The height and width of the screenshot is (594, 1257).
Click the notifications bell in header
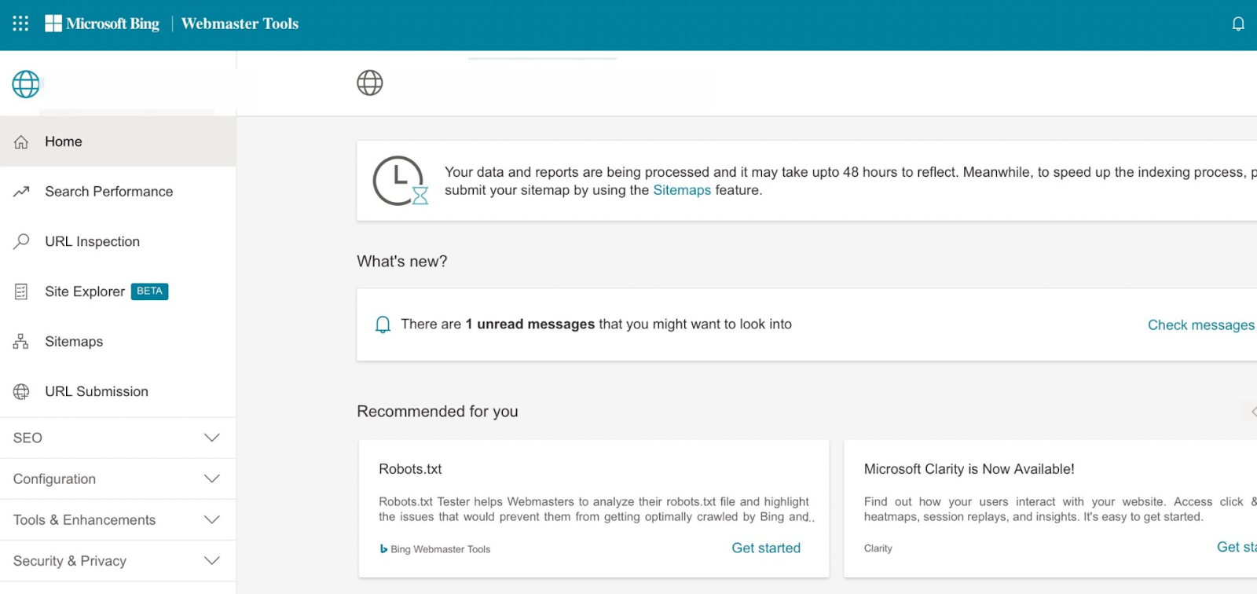(1237, 24)
